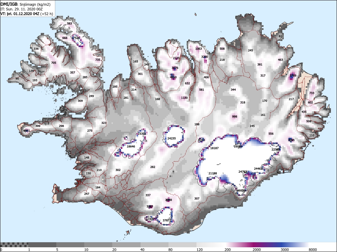
Task: Click the value 3769 in the east
Action: click(x=293, y=75)
